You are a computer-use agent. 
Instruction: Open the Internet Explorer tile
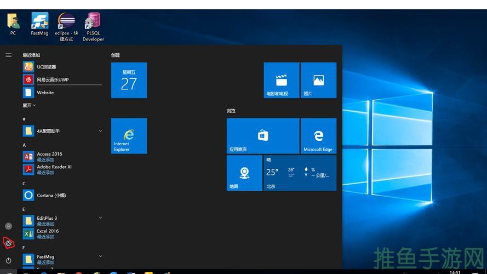tap(129, 136)
